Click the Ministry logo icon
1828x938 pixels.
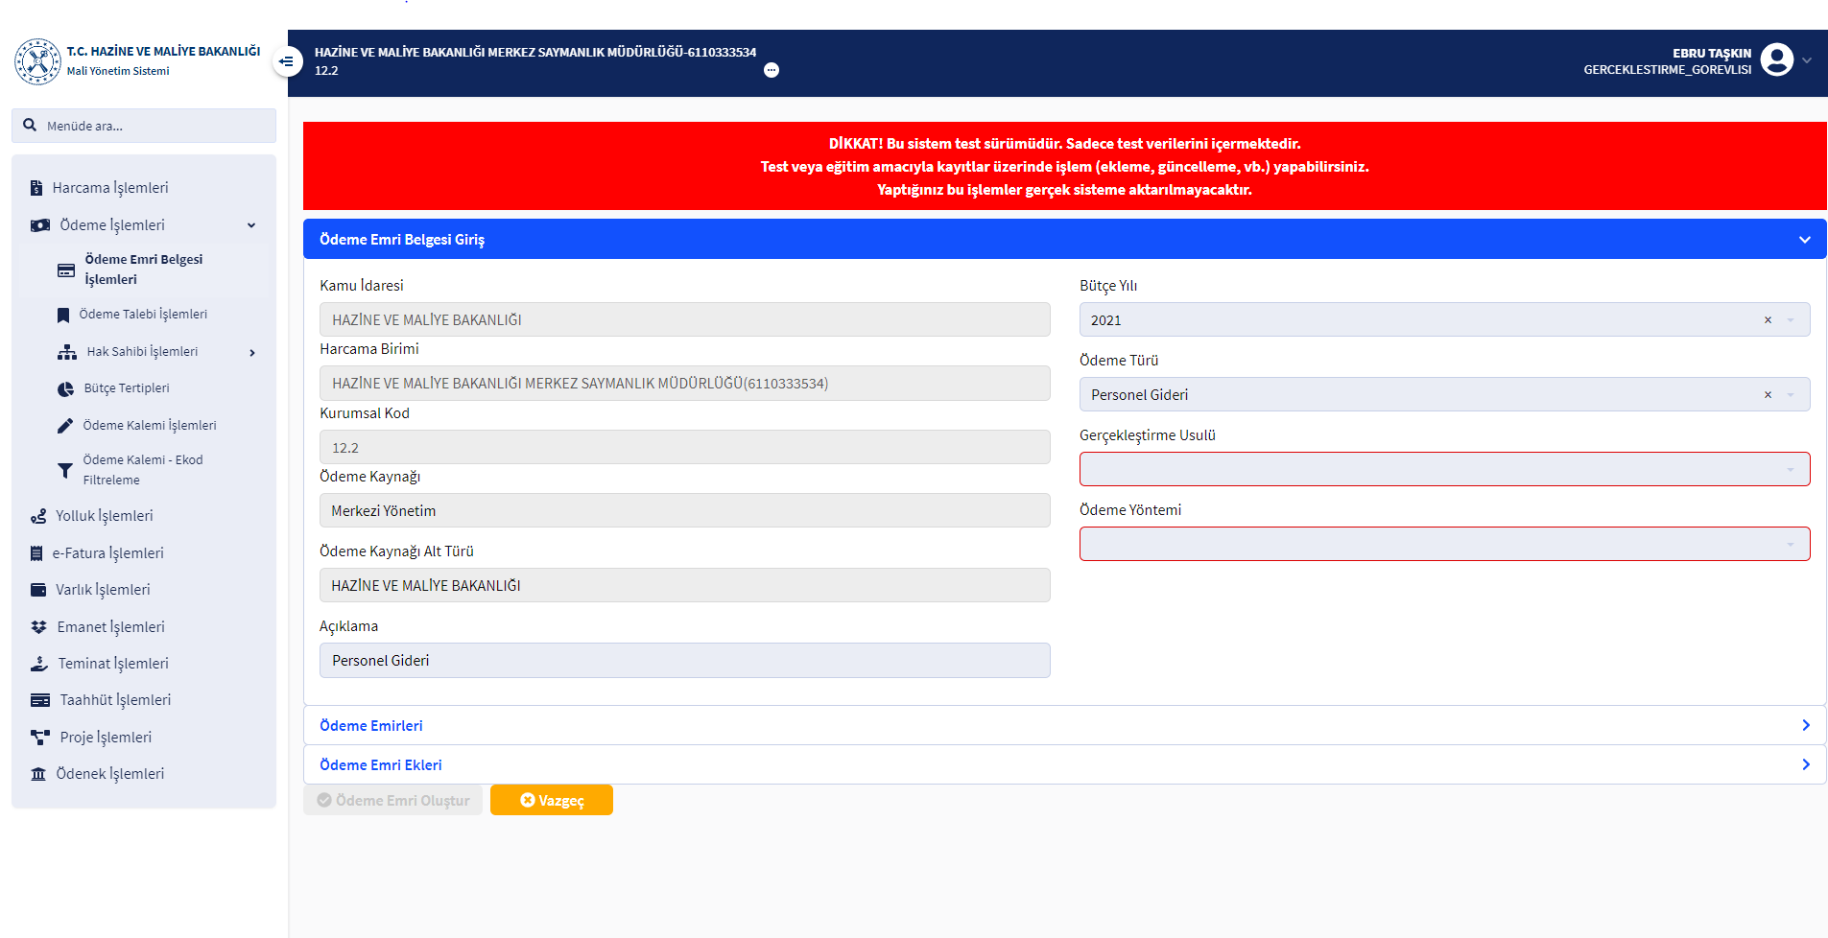click(37, 61)
